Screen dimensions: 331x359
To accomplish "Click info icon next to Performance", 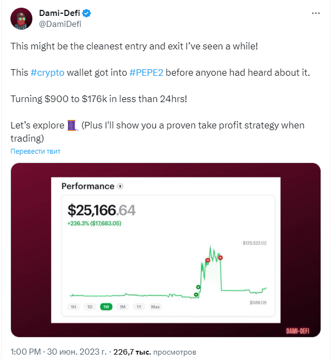I will pyautogui.click(x=120, y=186).
